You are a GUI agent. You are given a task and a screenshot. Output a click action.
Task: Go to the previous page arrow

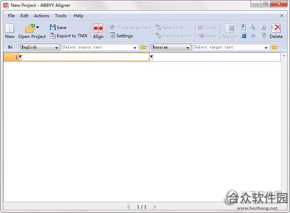pyautogui.click(x=128, y=207)
